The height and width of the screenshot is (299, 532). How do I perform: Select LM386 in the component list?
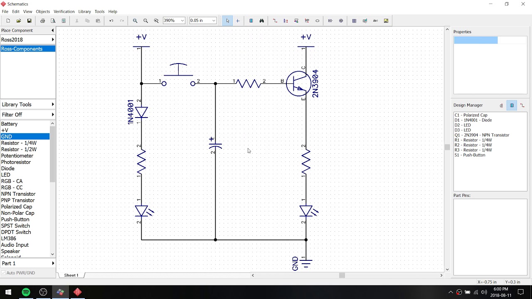pyautogui.click(x=9, y=238)
